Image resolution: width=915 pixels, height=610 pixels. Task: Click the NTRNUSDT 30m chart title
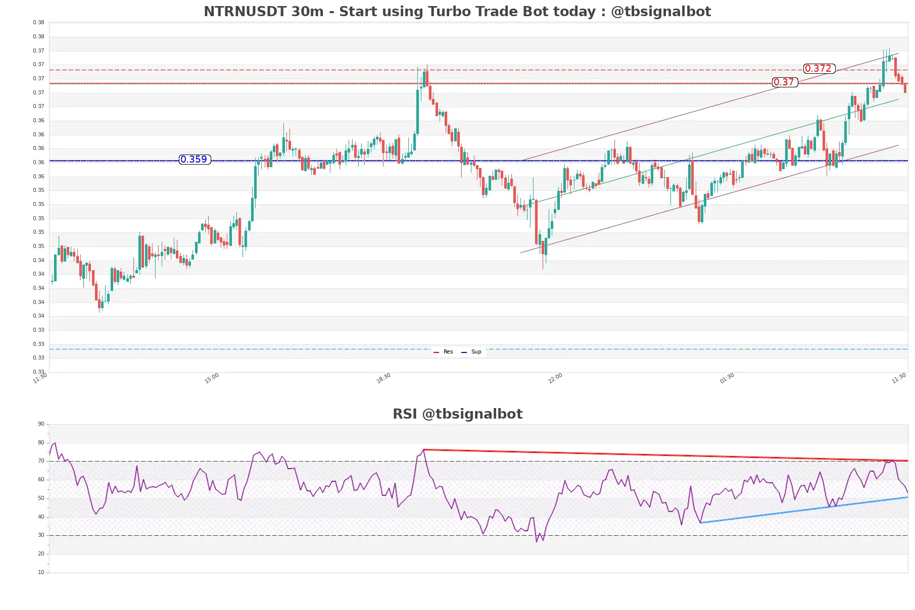tap(457, 12)
